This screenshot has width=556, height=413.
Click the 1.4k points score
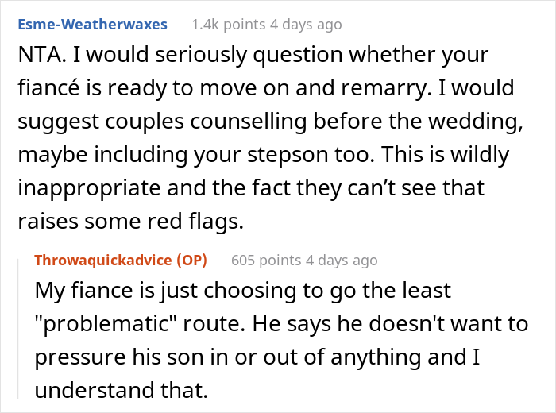pyautogui.click(x=229, y=25)
